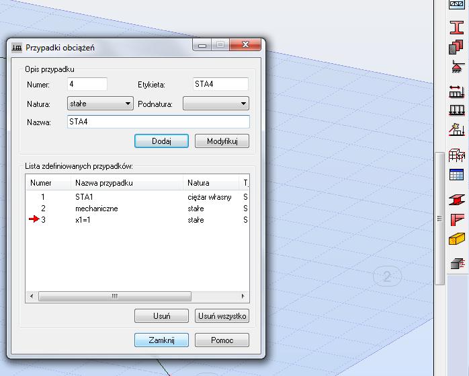This screenshot has height=376, width=469.
Task: Click the Numer input field
Action: tap(87, 84)
